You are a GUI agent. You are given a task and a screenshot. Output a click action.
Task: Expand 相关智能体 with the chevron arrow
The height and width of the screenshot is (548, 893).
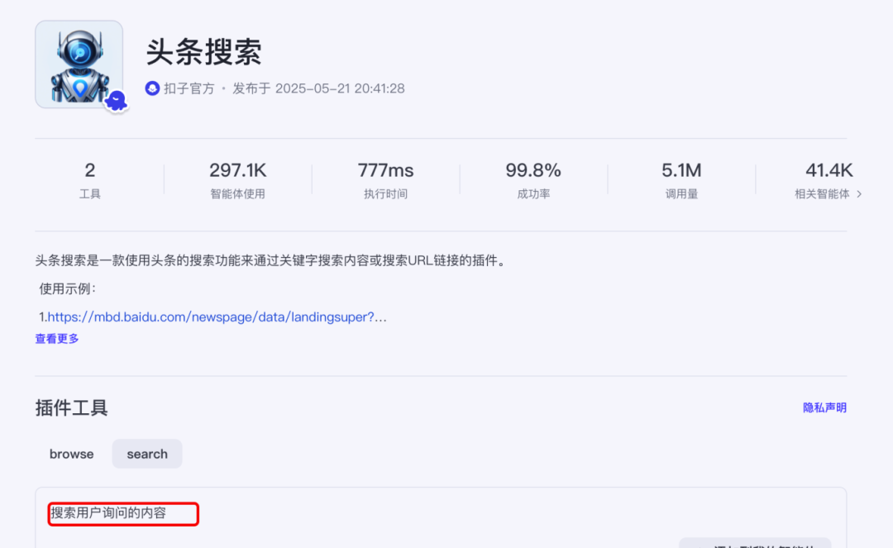859,194
